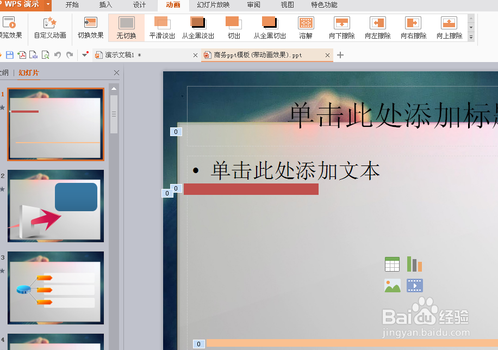
Task: Apply the 向下擦除 wipe-down transition
Action: click(341, 27)
